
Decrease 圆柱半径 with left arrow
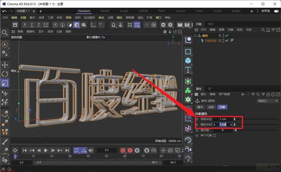click(214, 125)
